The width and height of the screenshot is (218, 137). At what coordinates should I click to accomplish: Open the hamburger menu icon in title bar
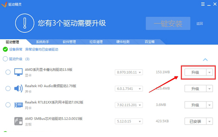(x=203, y=4)
